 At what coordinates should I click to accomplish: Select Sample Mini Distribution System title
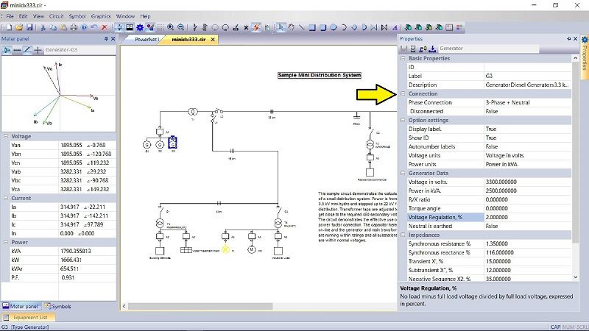coord(320,75)
